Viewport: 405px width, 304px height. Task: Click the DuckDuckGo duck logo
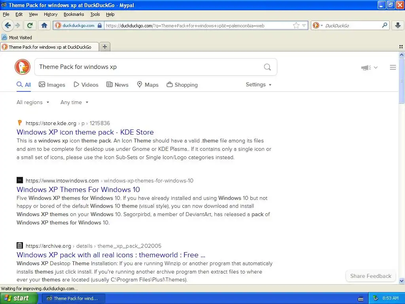[x=23, y=67]
